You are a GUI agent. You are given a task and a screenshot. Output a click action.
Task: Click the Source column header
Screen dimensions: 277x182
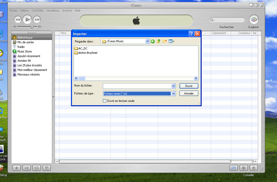click(x=32, y=33)
